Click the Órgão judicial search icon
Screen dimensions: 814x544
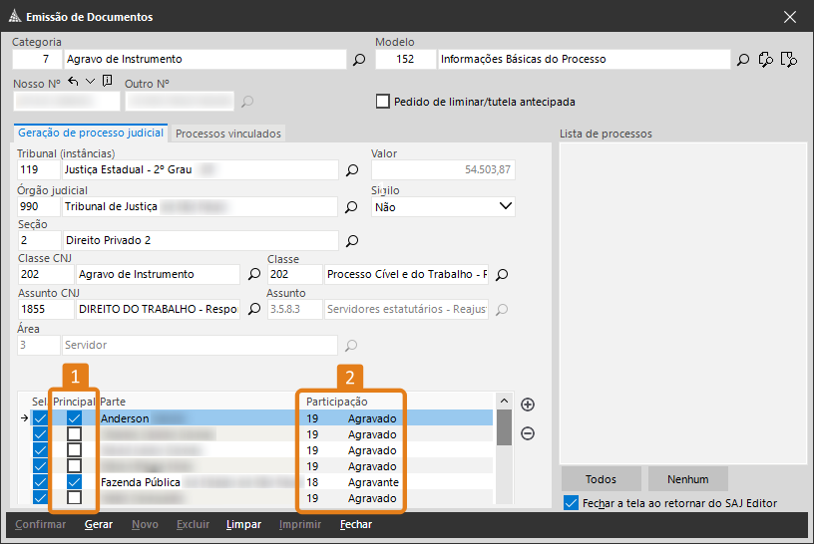coord(351,207)
